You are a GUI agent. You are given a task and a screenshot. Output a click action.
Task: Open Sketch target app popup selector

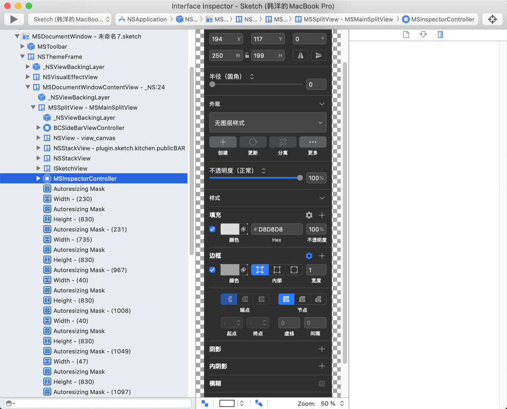point(70,19)
